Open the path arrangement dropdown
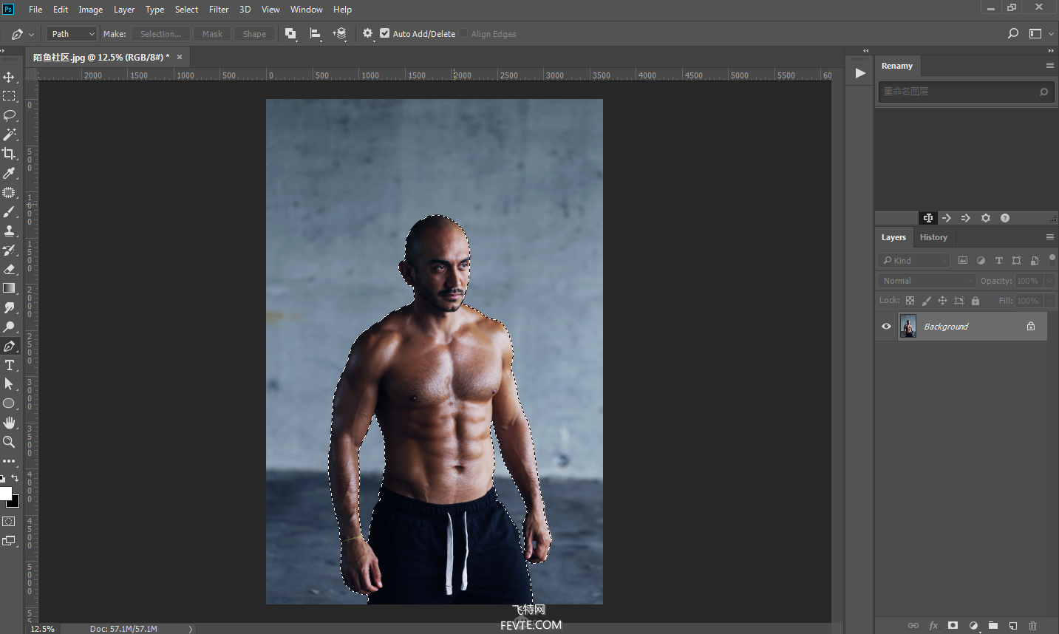 point(340,33)
